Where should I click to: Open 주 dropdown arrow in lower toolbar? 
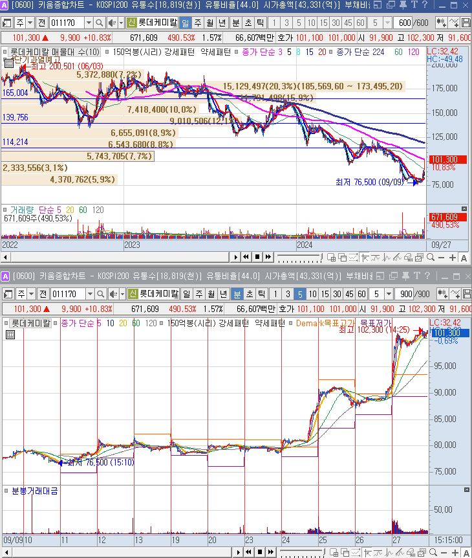pyautogui.click(x=32, y=295)
